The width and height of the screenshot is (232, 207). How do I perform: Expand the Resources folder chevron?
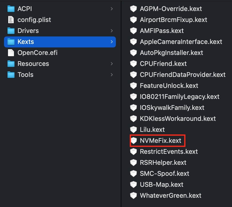pos(112,64)
